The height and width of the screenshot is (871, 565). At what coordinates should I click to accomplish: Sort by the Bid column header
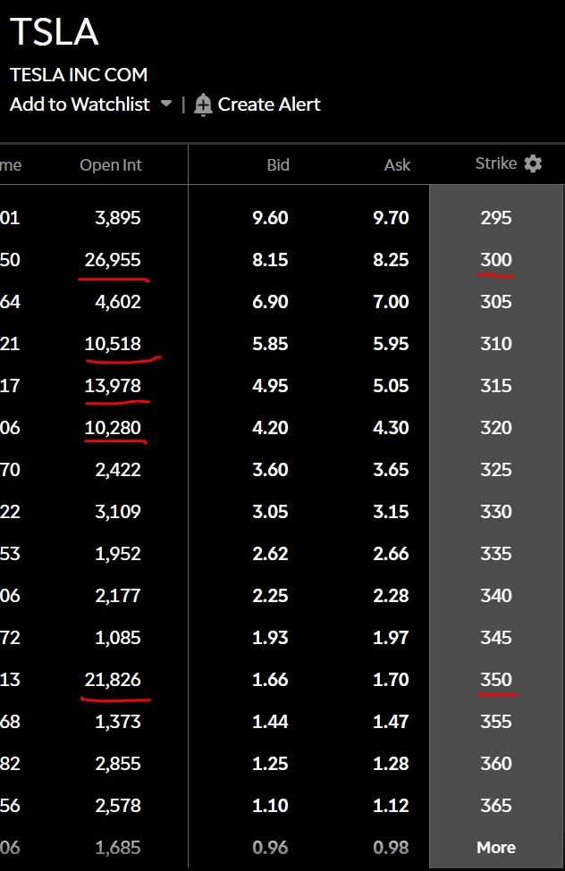click(278, 165)
